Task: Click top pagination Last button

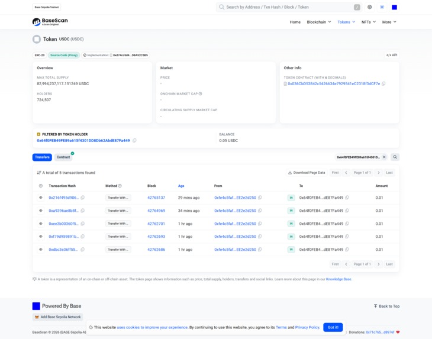Action: pyautogui.click(x=389, y=173)
